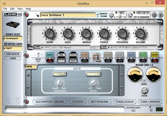167x116 pixels.
Task: Click the back navigation arrow
Action: (x=8, y=102)
